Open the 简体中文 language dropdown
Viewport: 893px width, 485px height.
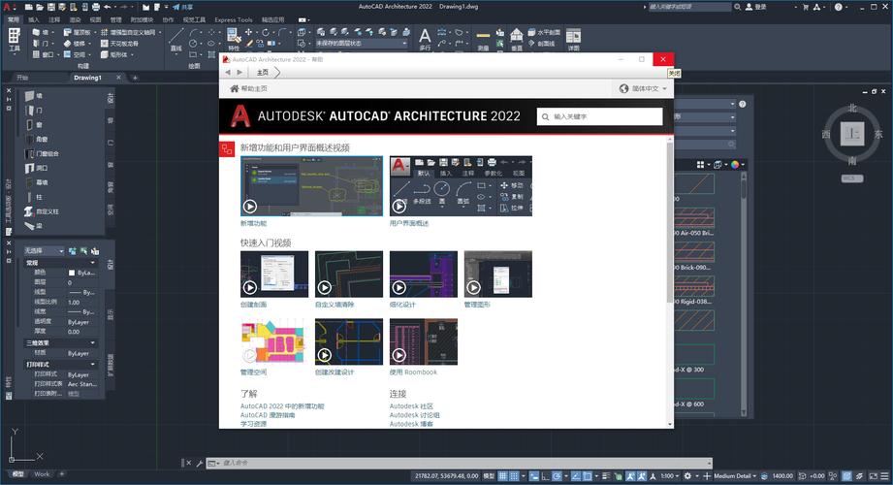click(643, 88)
